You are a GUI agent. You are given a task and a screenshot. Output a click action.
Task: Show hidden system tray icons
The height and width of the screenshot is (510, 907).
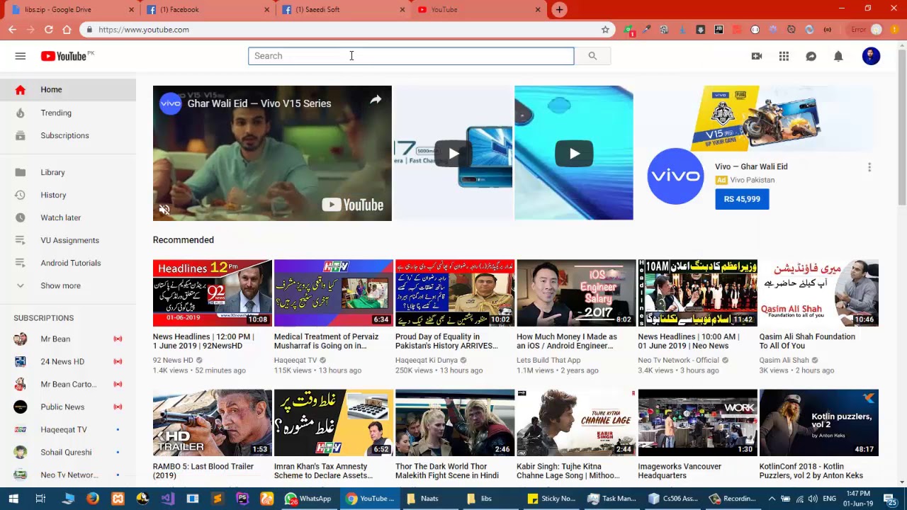click(x=772, y=499)
